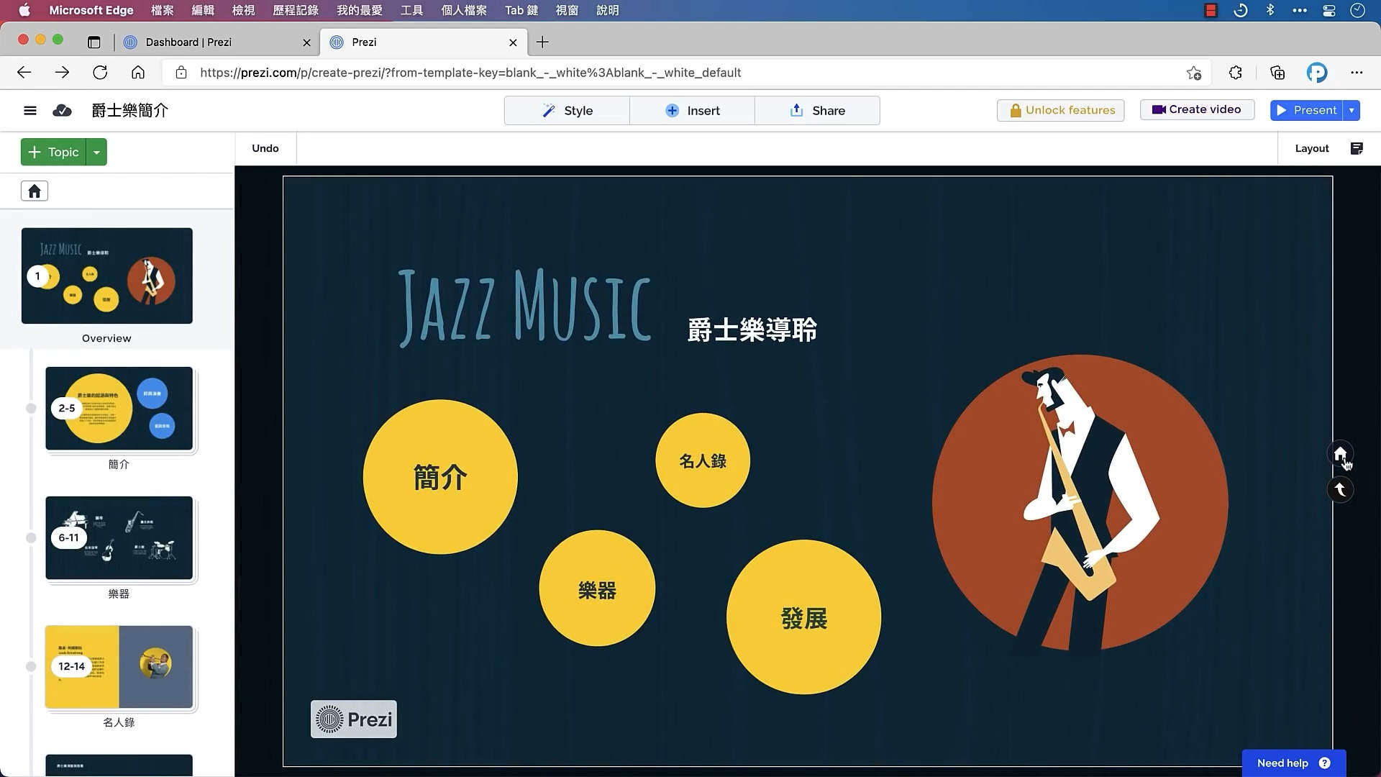1381x777 pixels.
Task: Open the Style menu
Action: (567, 110)
